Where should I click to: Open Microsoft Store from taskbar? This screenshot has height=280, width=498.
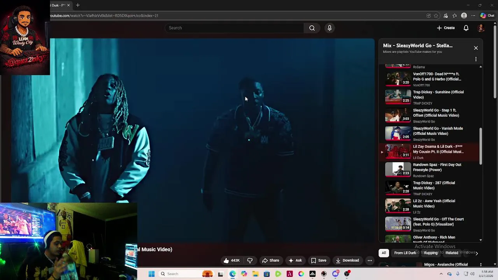coord(267,274)
